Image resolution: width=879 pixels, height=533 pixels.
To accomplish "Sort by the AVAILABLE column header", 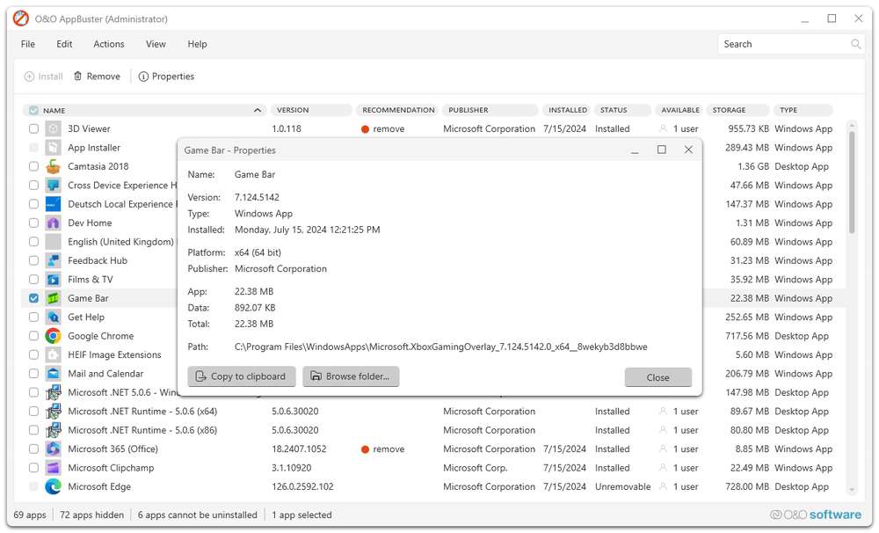I will pyautogui.click(x=679, y=110).
